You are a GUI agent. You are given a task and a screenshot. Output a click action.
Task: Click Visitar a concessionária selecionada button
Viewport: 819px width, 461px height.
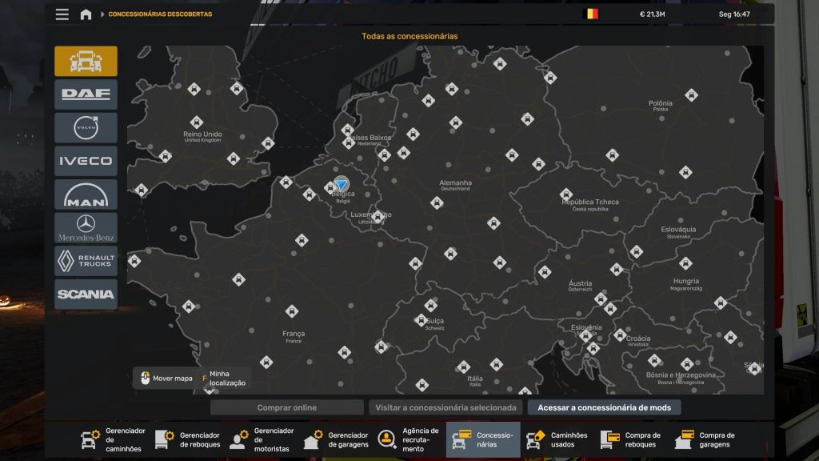click(445, 407)
